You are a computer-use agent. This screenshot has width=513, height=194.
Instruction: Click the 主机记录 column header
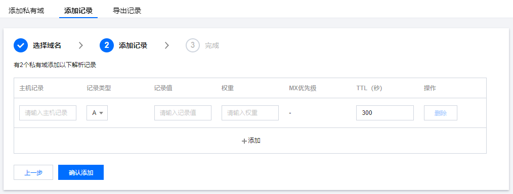pos(31,88)
